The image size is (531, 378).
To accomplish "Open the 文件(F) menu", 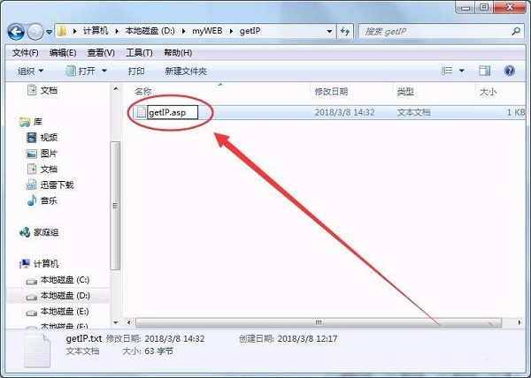I will [25, 53].
